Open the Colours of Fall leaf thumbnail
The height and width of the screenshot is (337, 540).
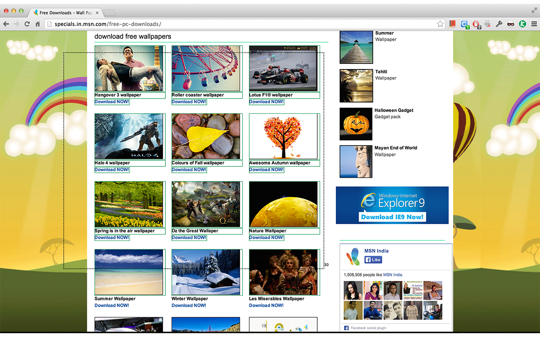[x=206, y=136]
